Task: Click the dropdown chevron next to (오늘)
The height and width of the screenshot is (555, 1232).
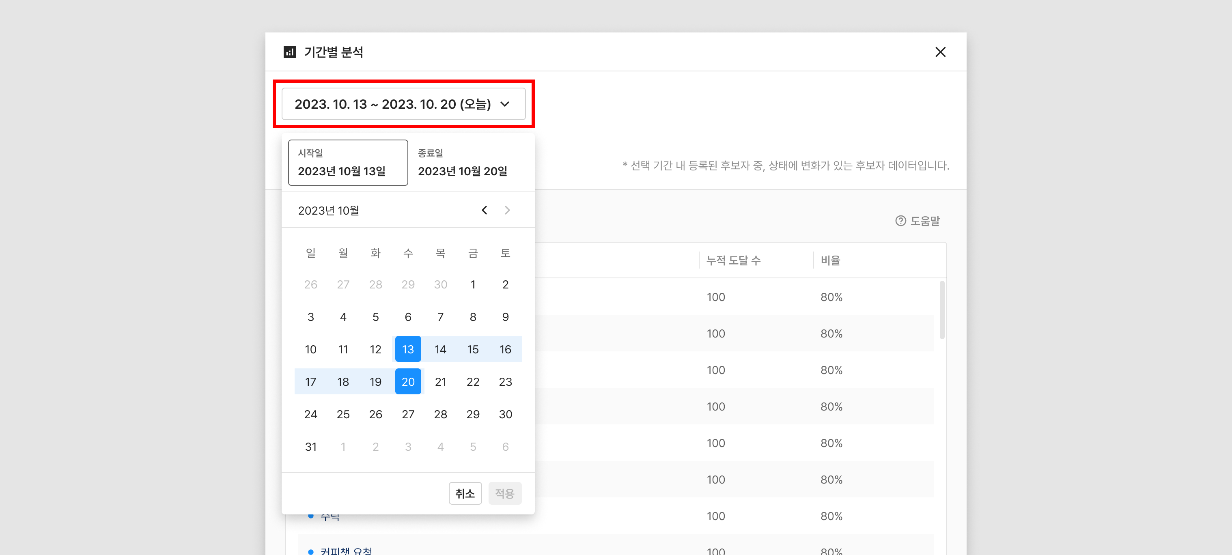Action: click(504, 104)
